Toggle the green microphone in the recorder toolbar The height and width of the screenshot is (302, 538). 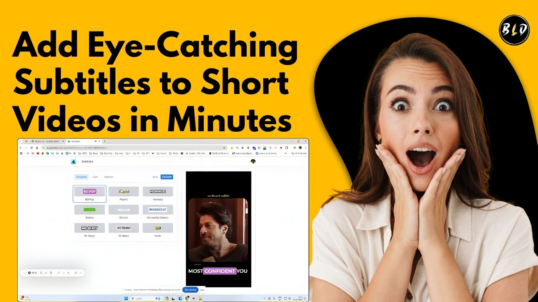(76, 273)
